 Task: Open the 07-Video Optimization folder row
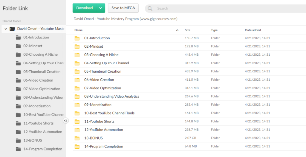coord(102,88)
